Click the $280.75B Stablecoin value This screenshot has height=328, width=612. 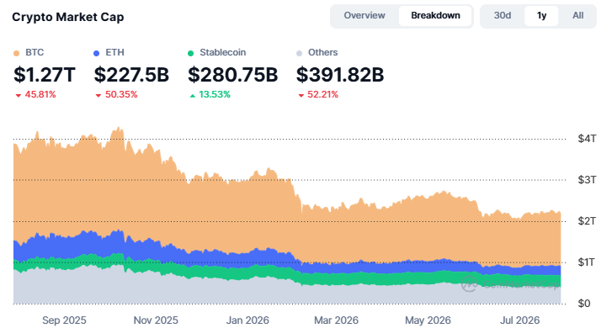coord(233,75)
